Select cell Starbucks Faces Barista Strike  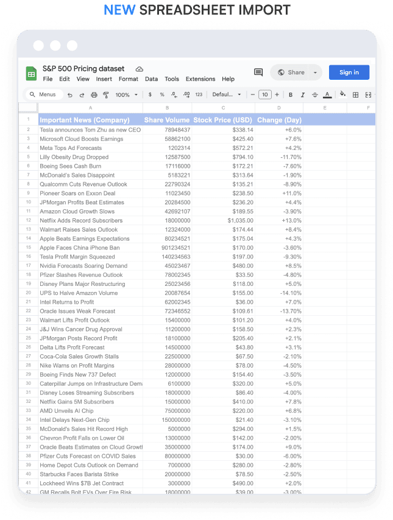[x=90, y=474]
